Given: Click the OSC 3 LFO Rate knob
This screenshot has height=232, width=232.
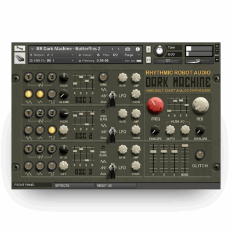Looking at the screenshot, I should [x=122, y=150].
